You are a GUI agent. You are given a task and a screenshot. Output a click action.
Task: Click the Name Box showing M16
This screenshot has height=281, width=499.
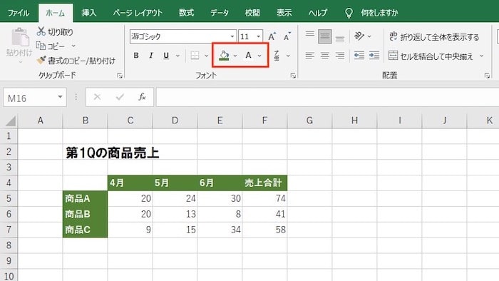pos(30,98)
